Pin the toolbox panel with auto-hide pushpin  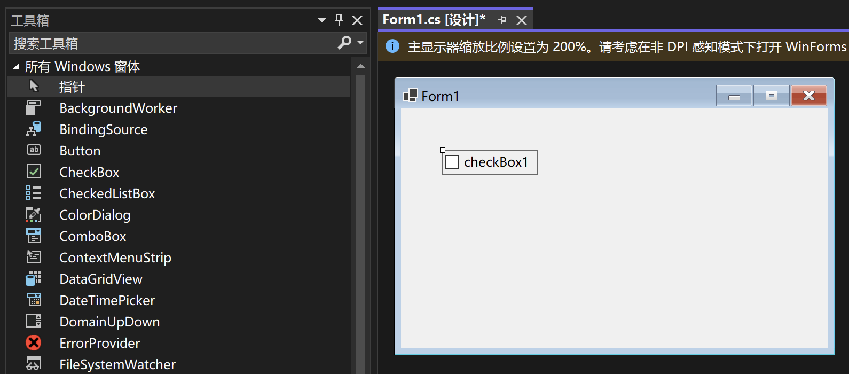339,20
